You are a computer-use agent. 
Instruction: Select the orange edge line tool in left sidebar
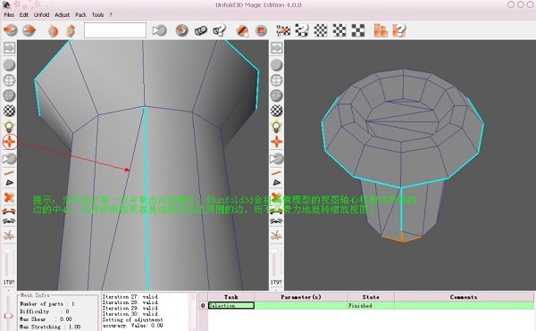[9, 173]
